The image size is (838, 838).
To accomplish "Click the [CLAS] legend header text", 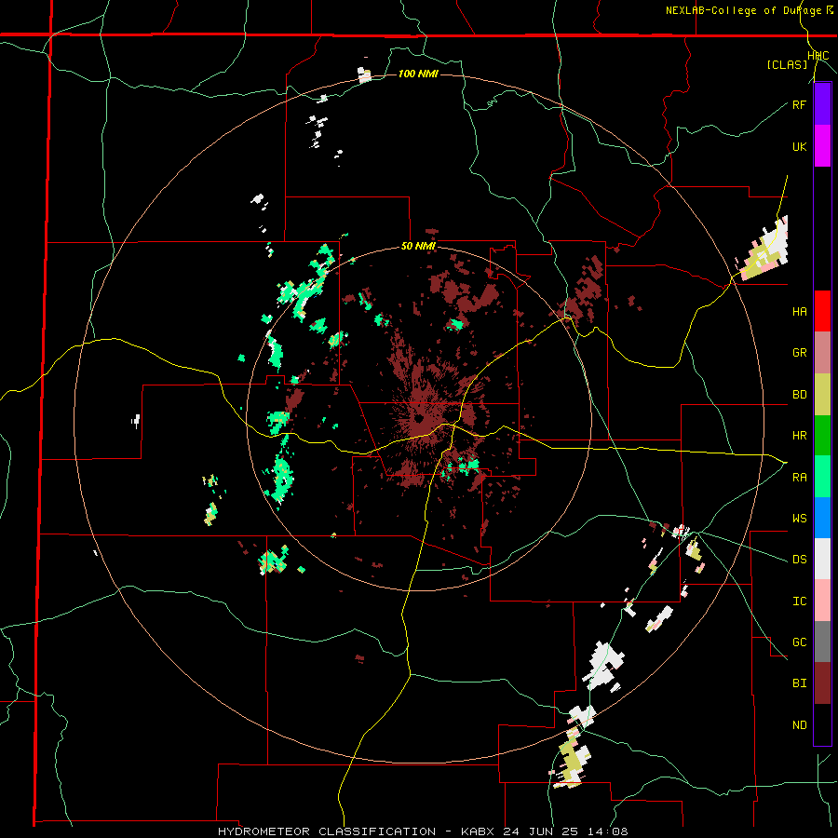I will 787,64.
